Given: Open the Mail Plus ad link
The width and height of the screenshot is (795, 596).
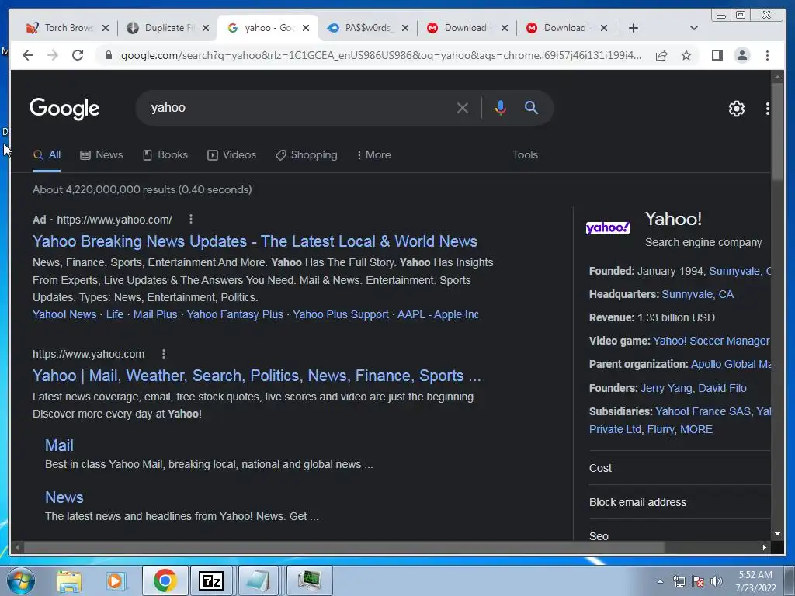Looking at the screenshot, I should tap(155, 314).
